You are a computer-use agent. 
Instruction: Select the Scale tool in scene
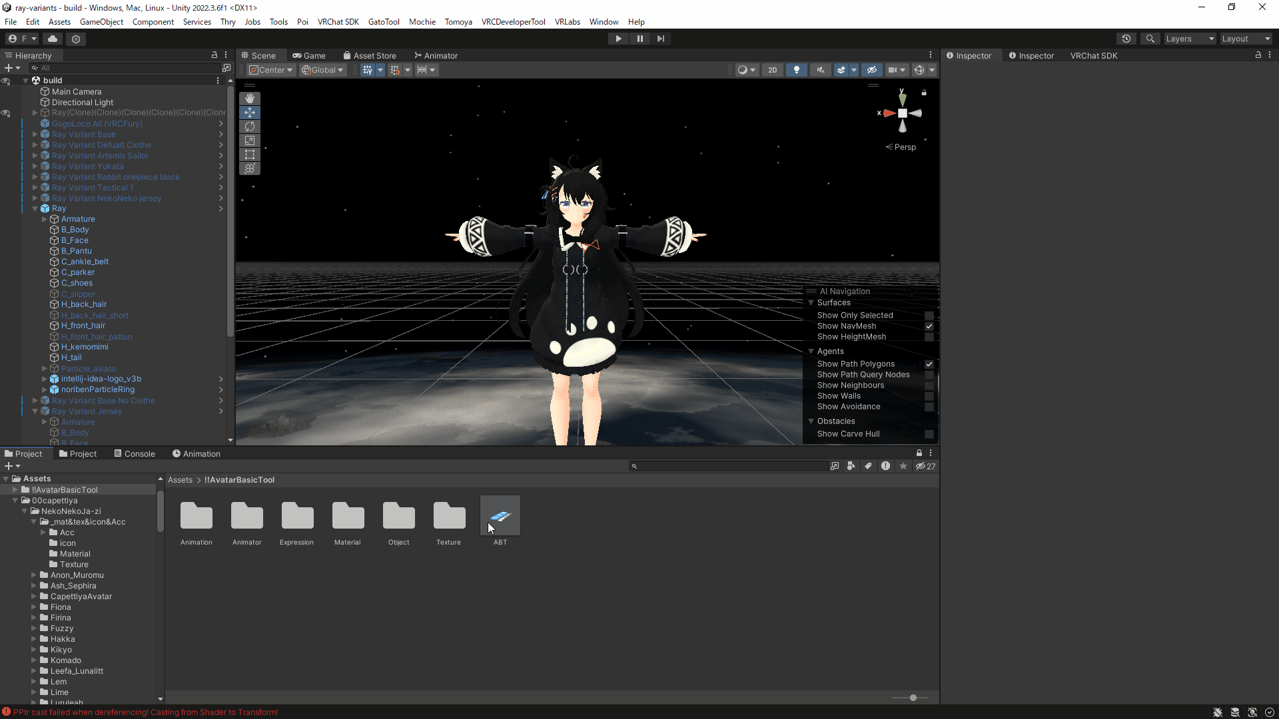coord(250,140)
